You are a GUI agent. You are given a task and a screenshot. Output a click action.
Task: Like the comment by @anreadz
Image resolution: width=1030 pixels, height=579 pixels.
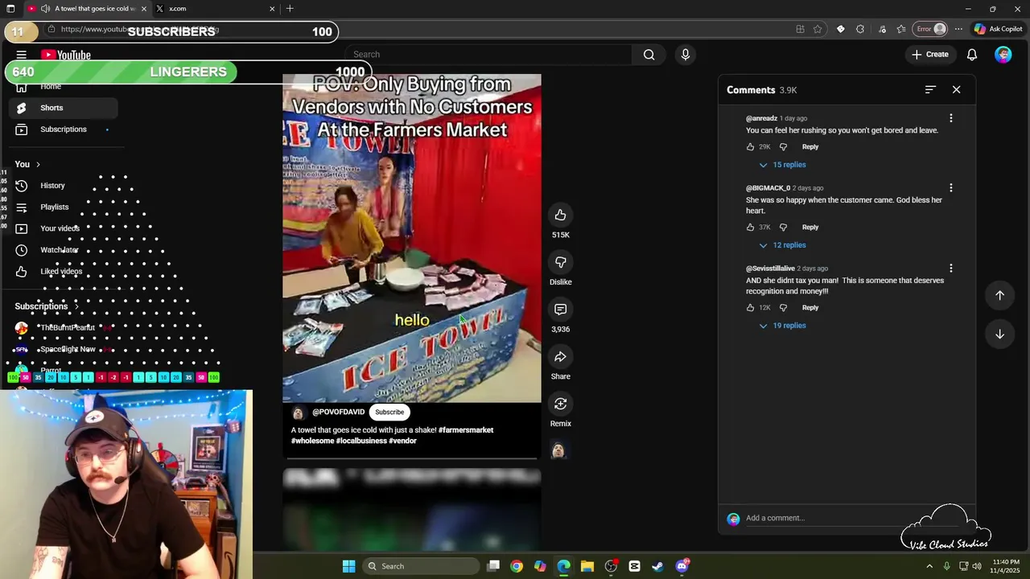click(750, 147)
